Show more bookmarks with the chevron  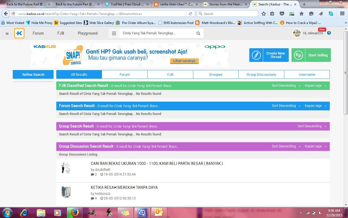point(346,23)
